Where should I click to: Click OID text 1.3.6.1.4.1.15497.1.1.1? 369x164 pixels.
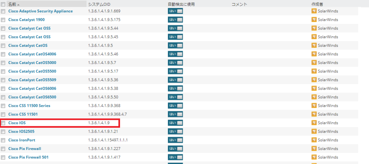coord(108,140)
